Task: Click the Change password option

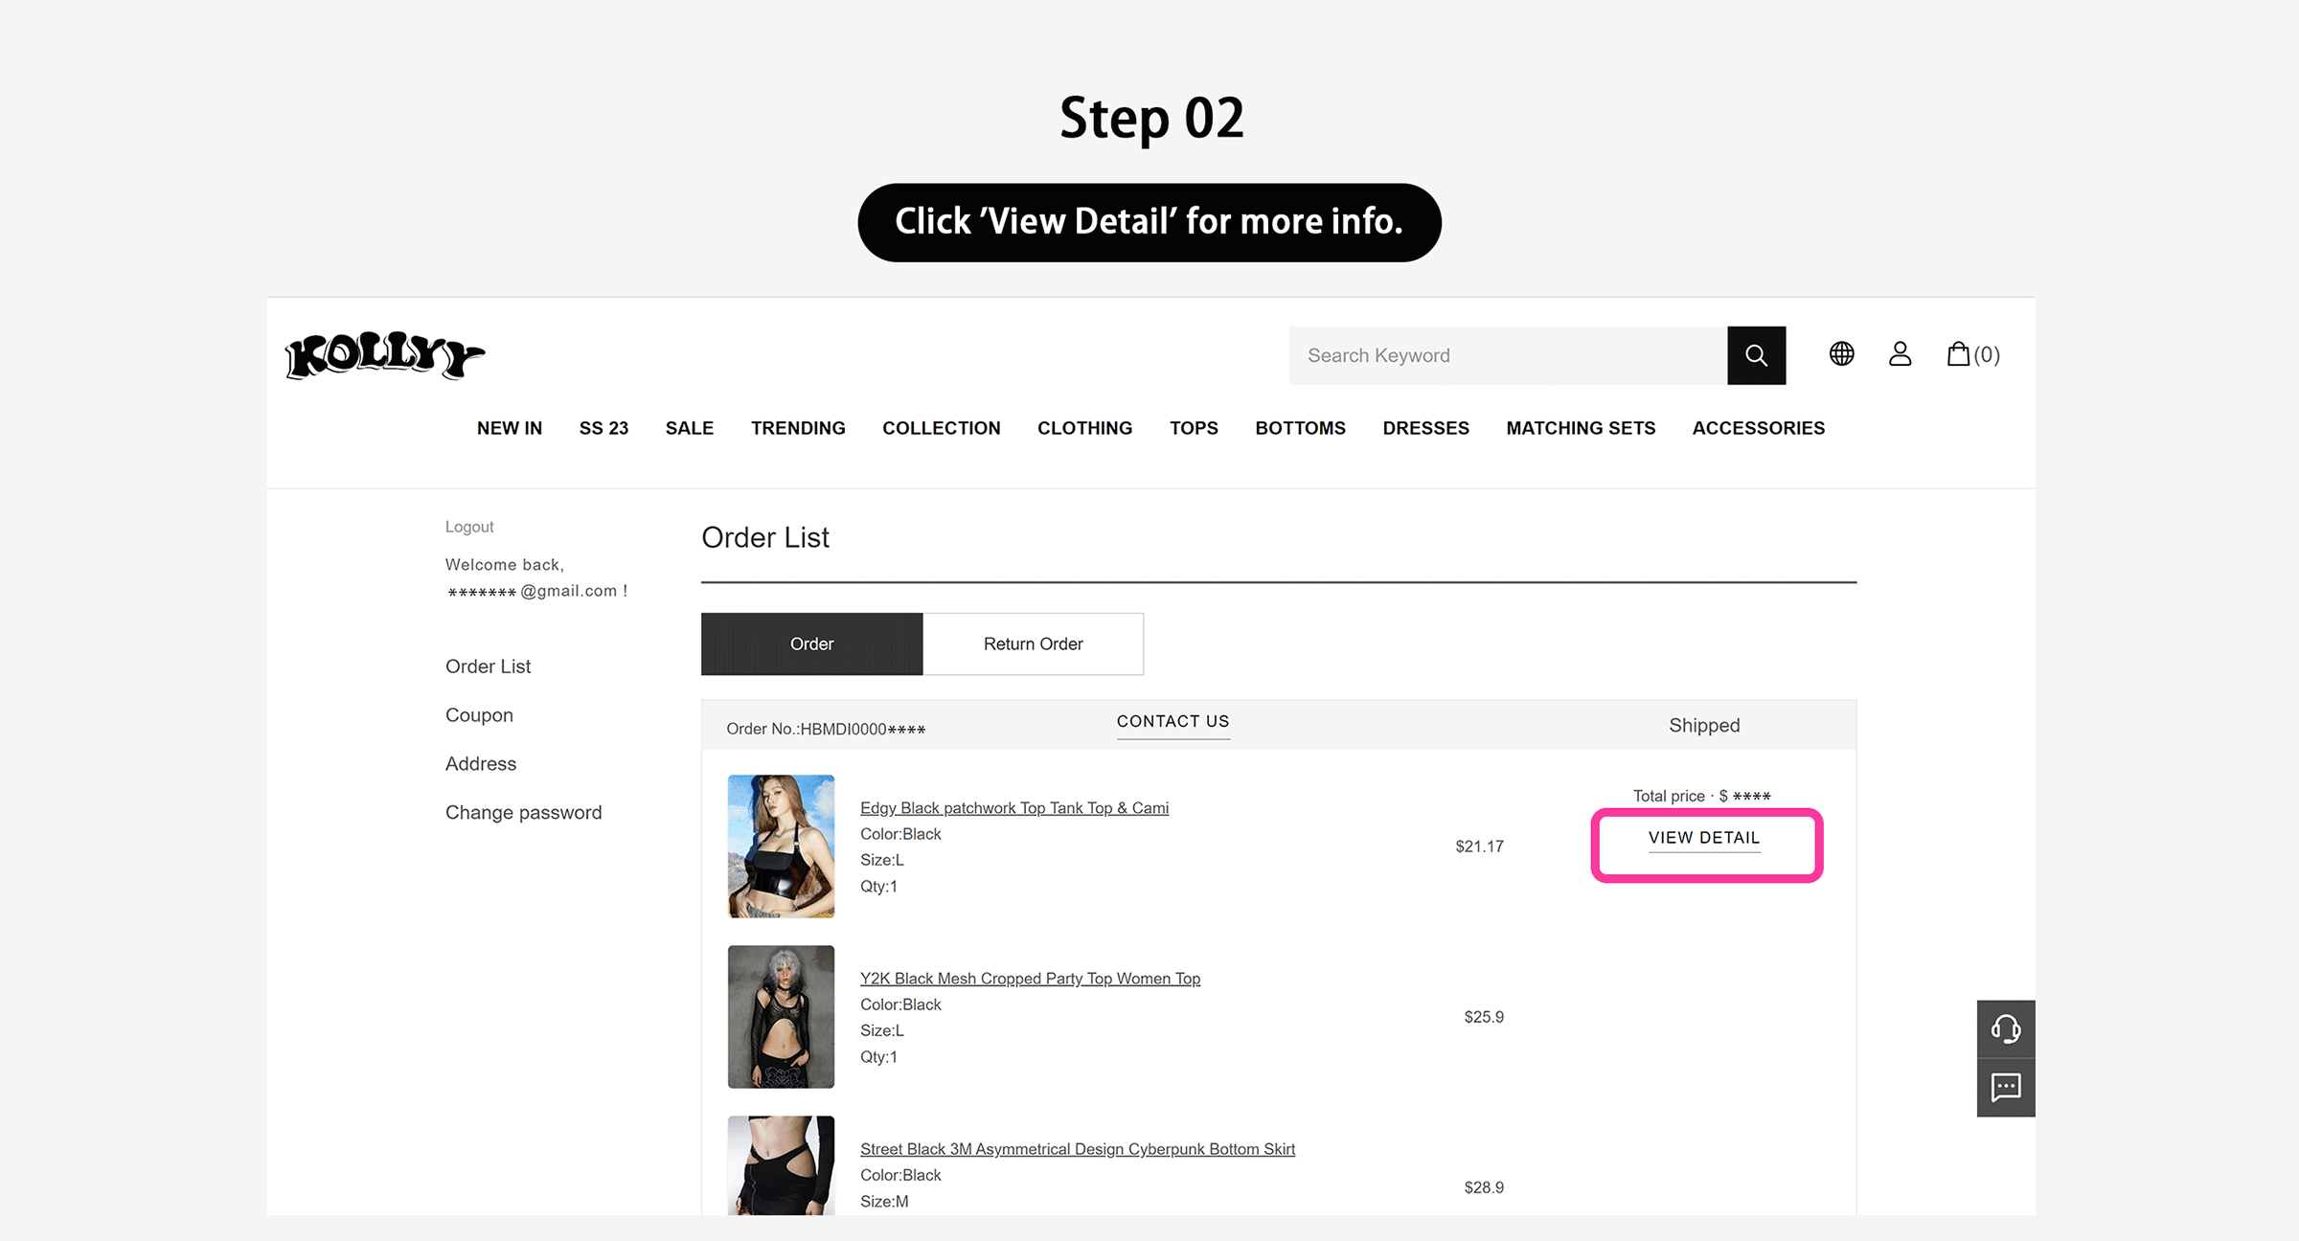Action: point(523,812)
